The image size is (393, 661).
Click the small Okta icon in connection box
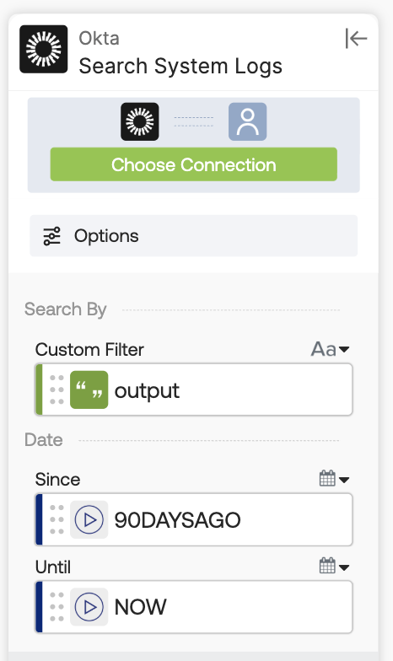[x=140, y=121]
